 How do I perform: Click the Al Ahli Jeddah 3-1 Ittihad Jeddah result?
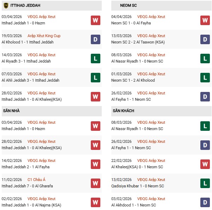pos(30,80)
